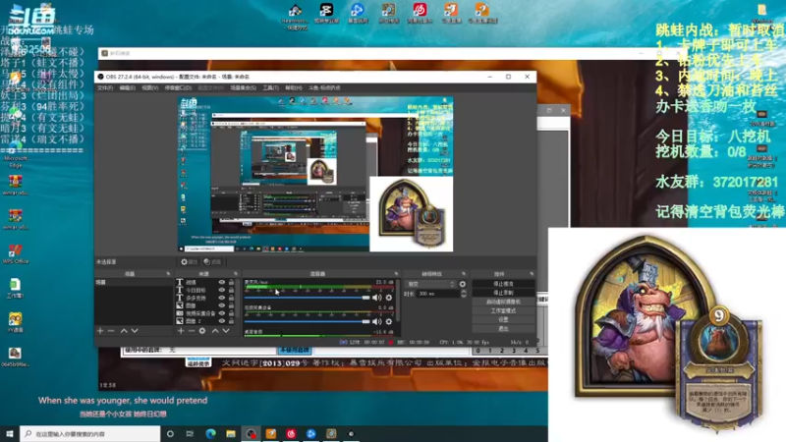Click the 停止录制 button
The image size is (786, 442).
point(503,293)
